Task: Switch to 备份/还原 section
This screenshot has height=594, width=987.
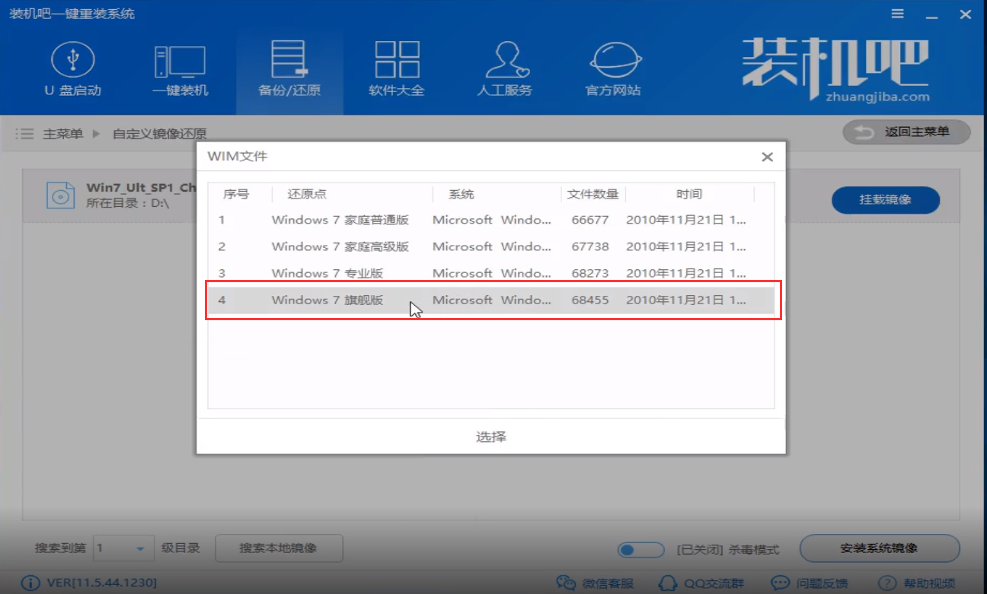Action: [x=289, y=68]
